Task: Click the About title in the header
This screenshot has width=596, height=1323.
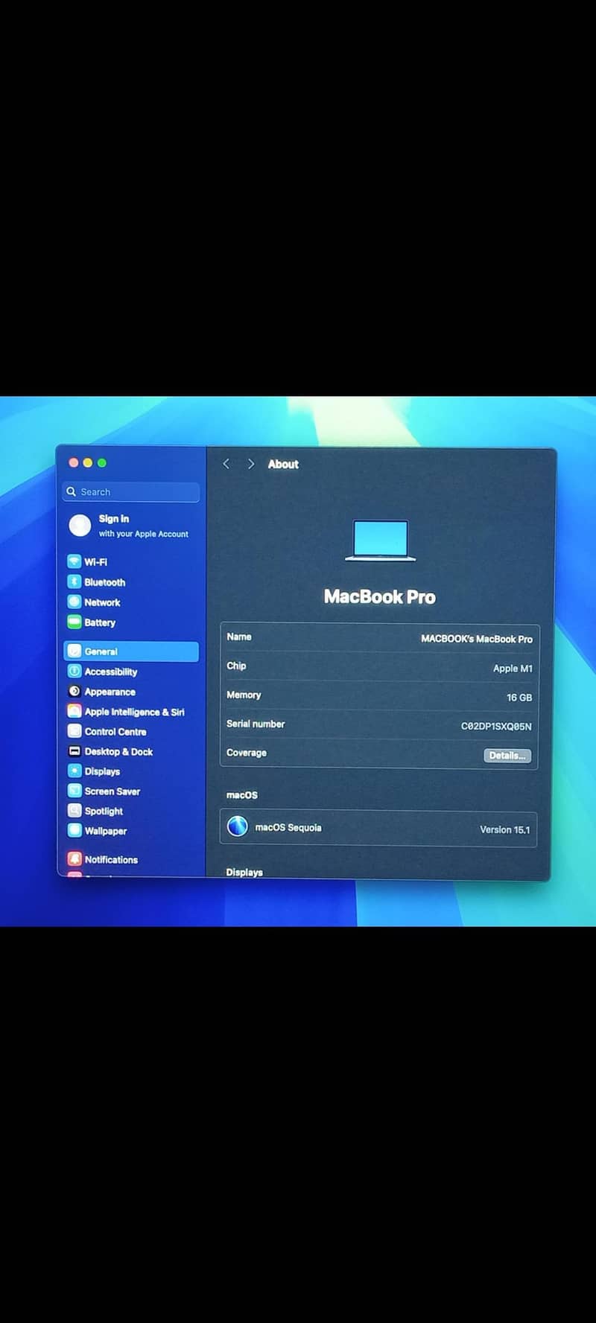Action: point(283,464)
